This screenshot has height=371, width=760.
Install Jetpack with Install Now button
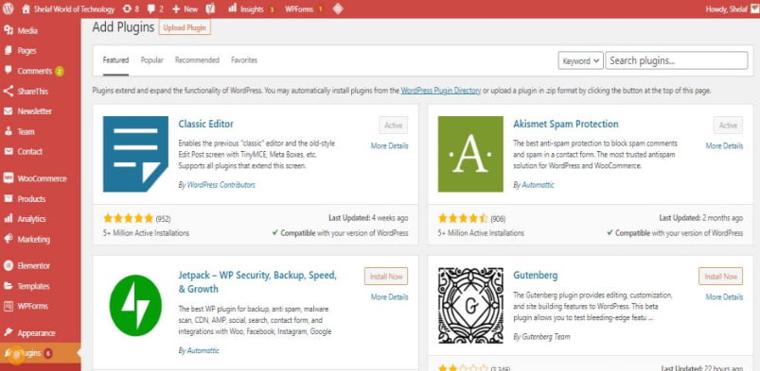coord(386,277)
